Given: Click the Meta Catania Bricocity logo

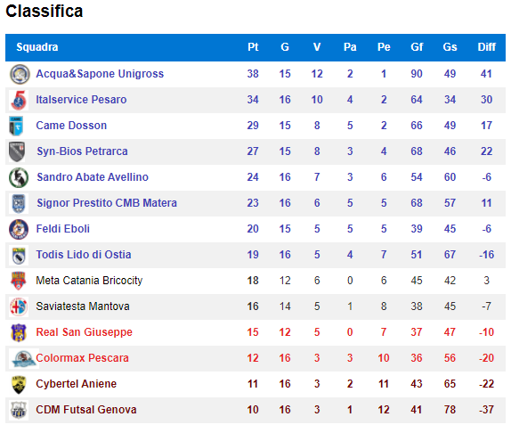Looking at the screenshot, I should point(19,281).
